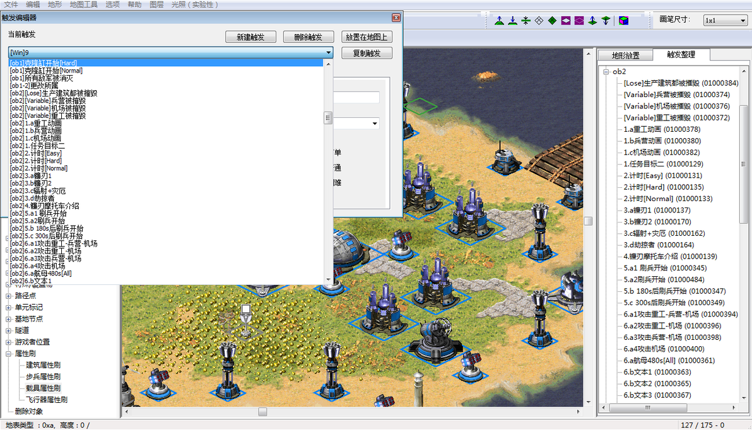Click the purple dashed diamond tile icon
This screenshot has width=752, height=430.
579,21
